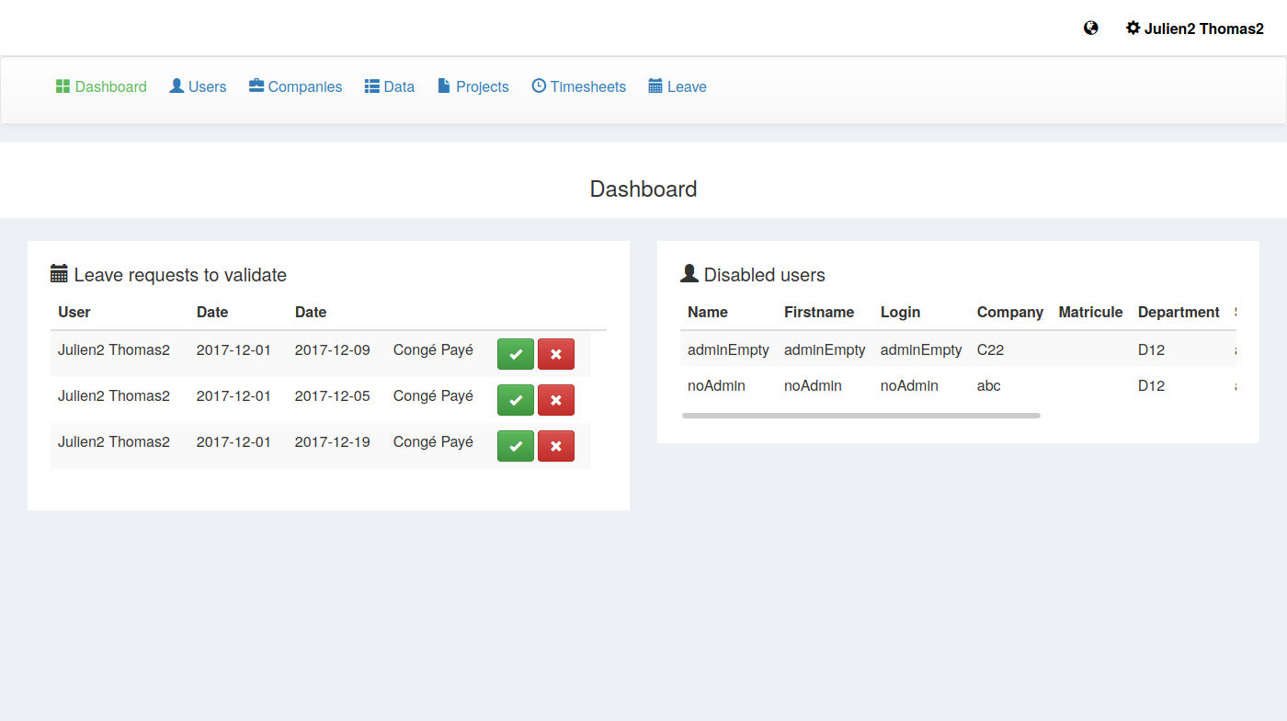
Task: Open the Companies page
Action: [295, 86]
